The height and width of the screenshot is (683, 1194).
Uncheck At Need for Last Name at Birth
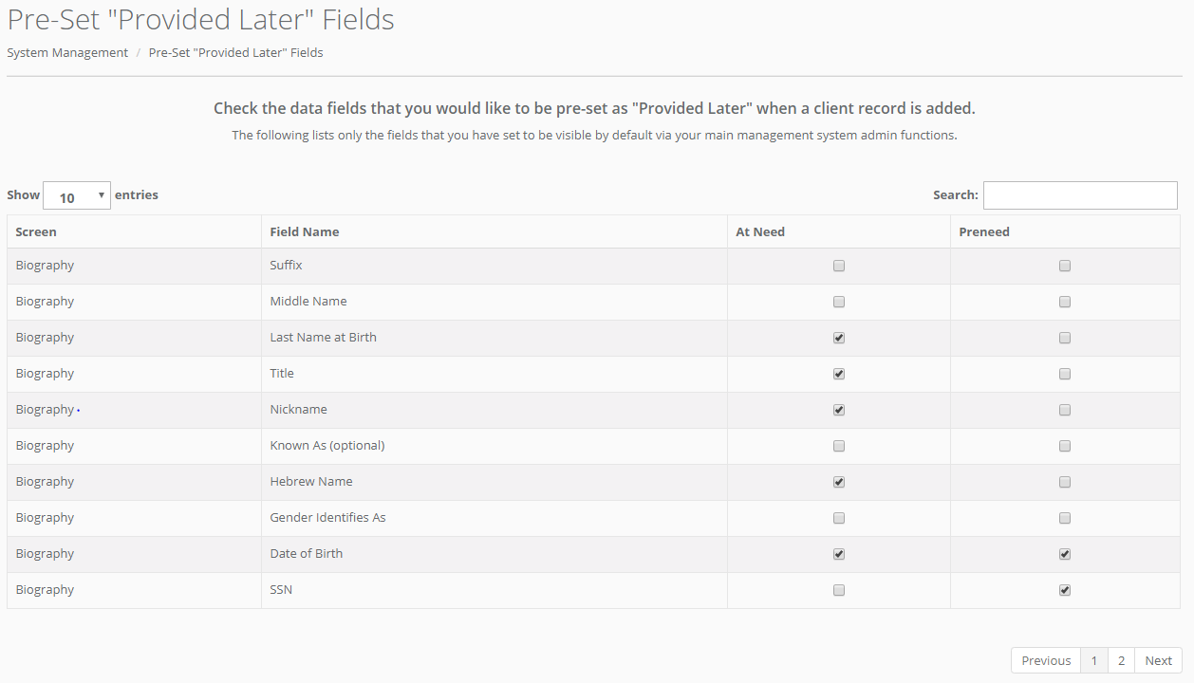pyautogui.click(x=839, y=339)
